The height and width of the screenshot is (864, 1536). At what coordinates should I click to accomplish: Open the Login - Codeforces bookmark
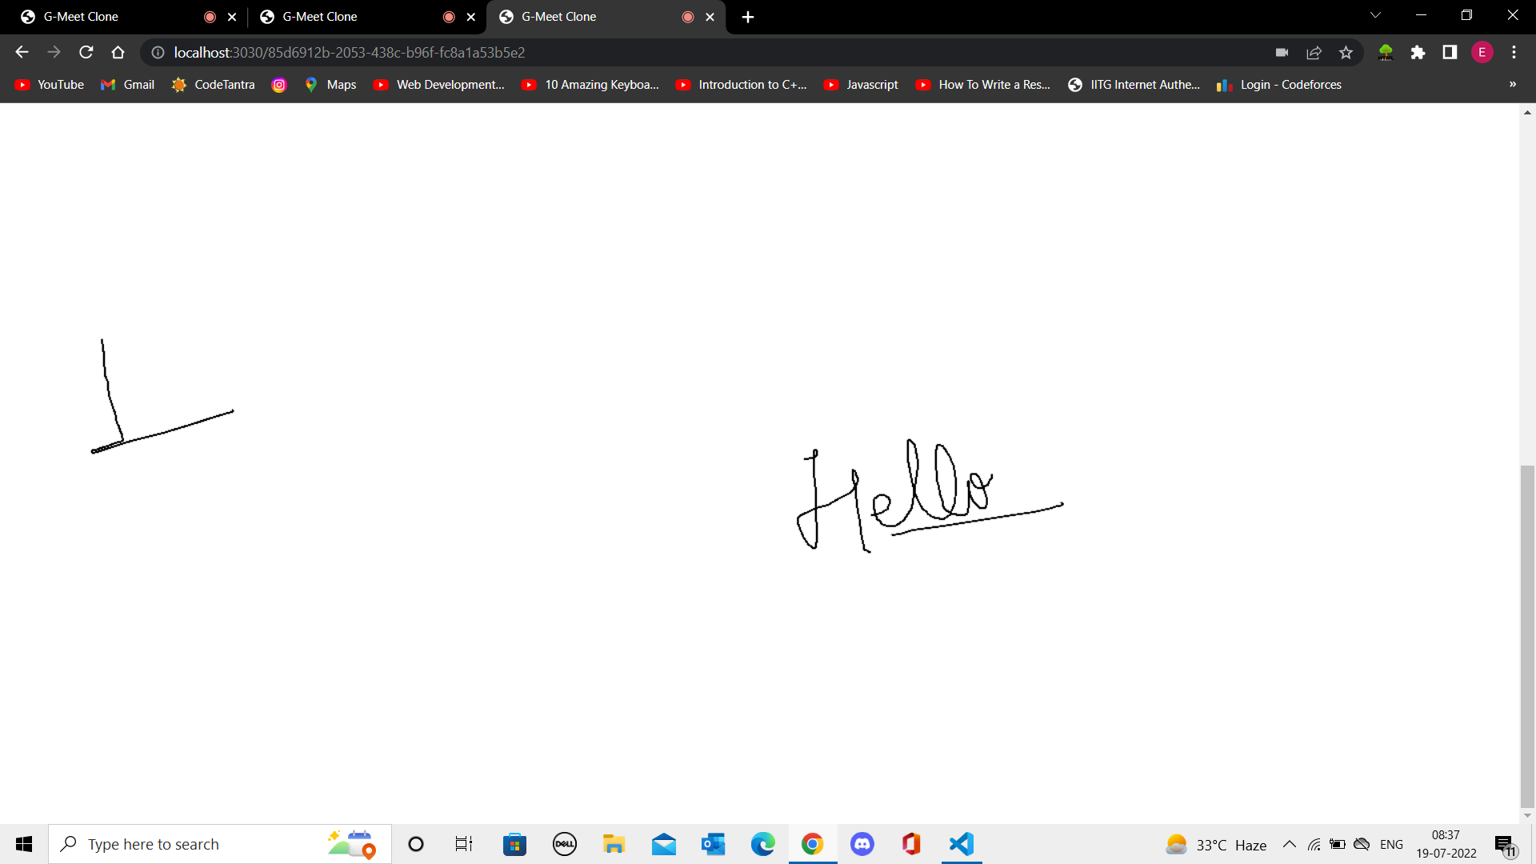[x=1278, y=85]
